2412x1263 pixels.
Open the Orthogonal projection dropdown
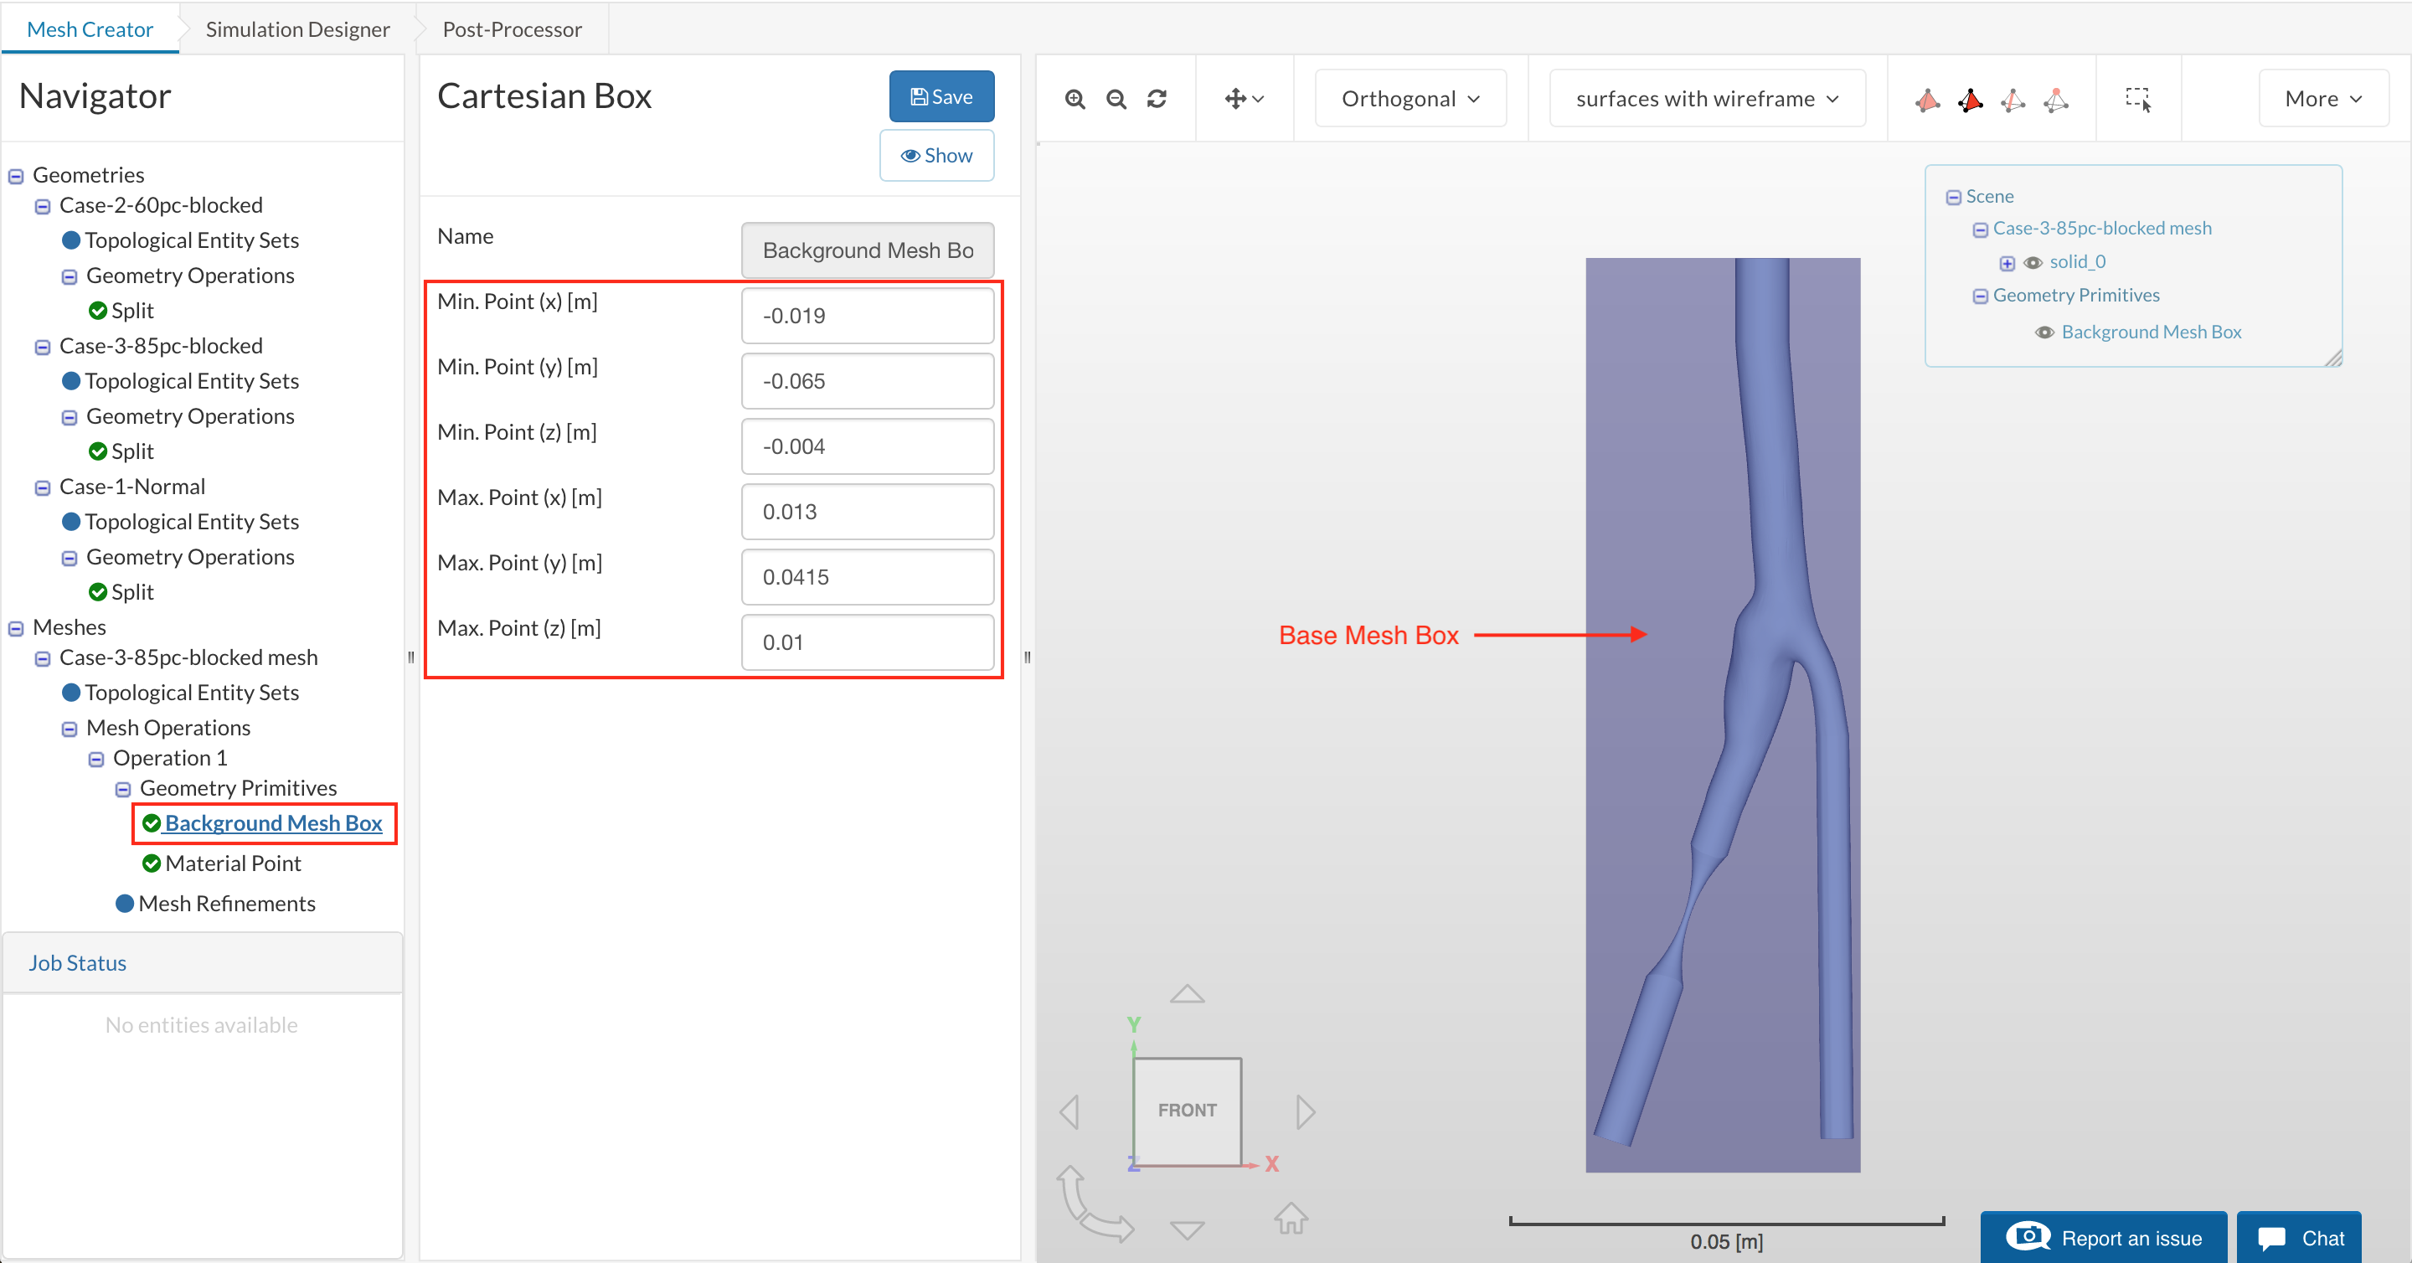pos(1410,99)
